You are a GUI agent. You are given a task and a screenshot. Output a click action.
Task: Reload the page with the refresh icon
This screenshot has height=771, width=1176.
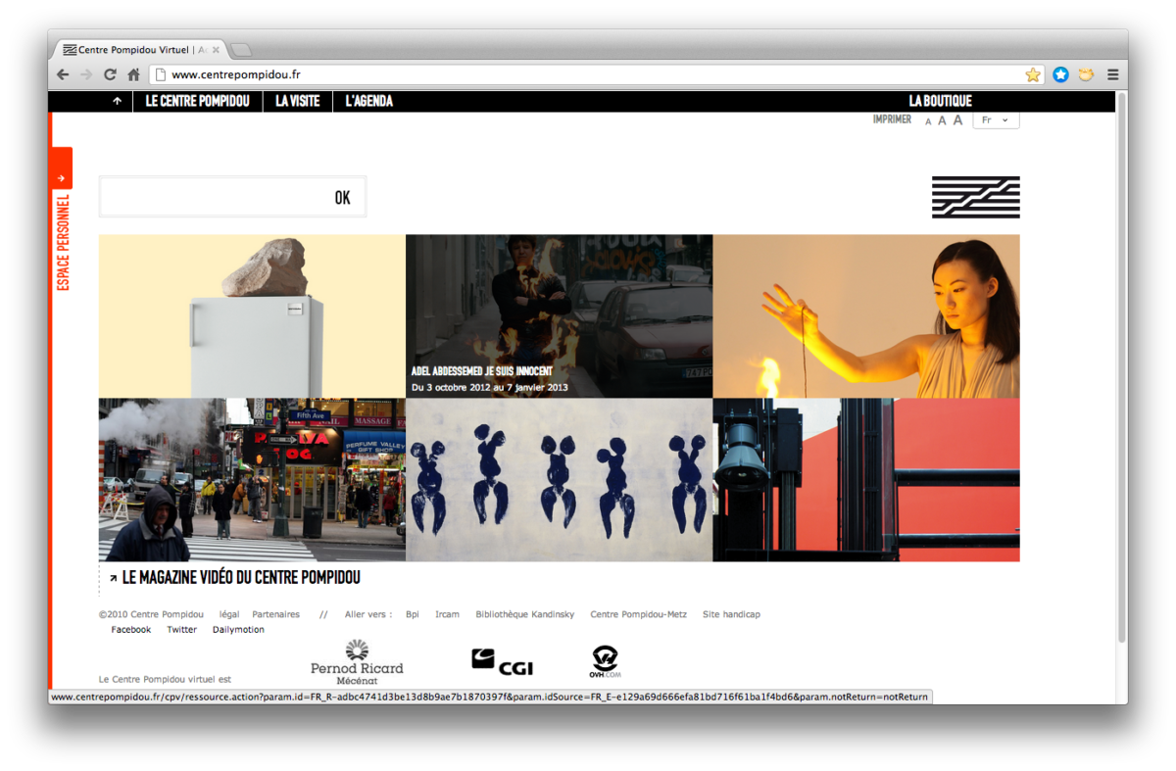(x=110, y=74)
